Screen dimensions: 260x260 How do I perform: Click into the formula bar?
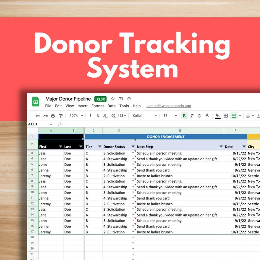coord(162,124)
